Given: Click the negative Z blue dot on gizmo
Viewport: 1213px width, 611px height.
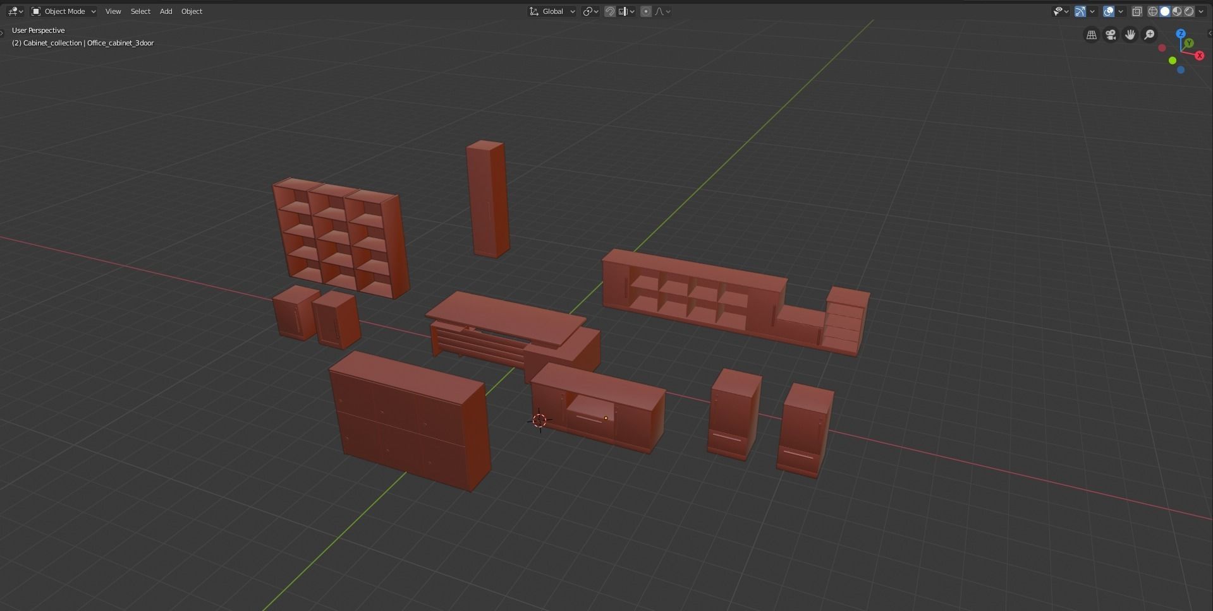Looking at the screenshot, I should [1181, 69].
